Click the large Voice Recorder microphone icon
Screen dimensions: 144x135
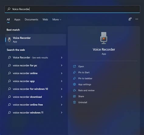(104, 38)
